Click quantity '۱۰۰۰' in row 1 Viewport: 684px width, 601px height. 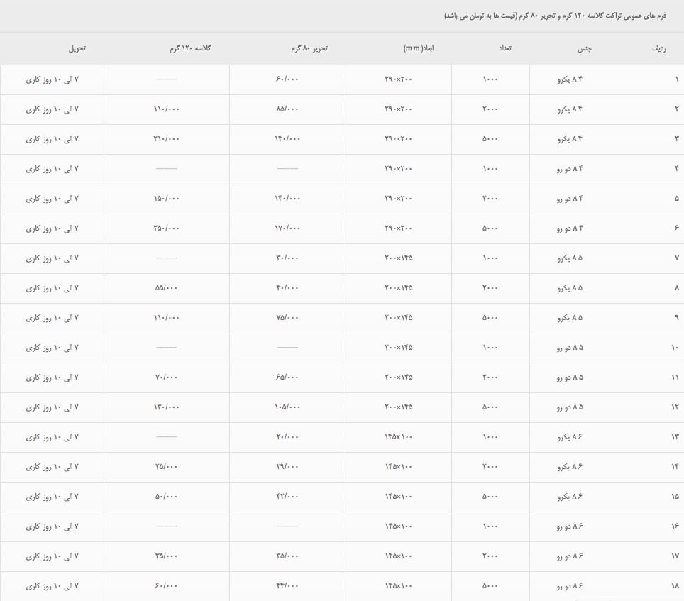point(490,79)
